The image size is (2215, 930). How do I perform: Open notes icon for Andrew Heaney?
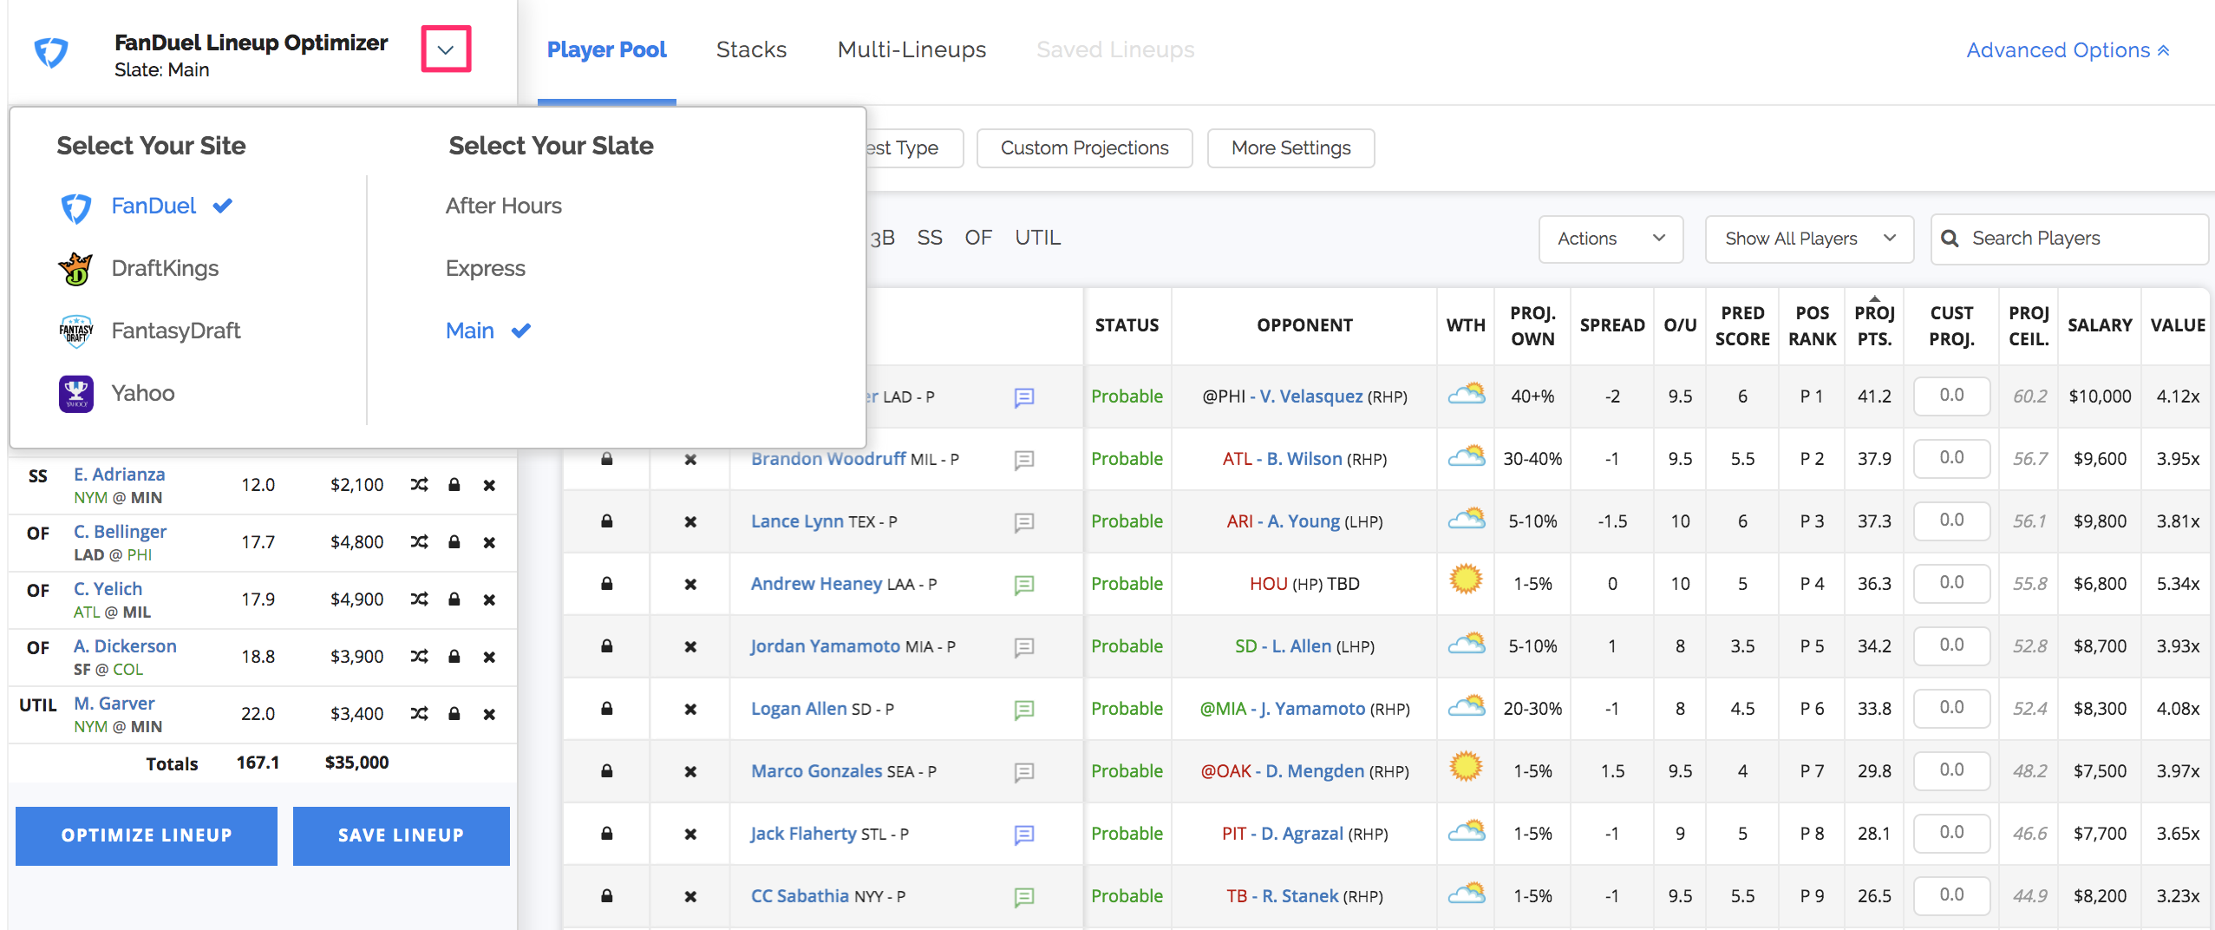click(1024, 585)
